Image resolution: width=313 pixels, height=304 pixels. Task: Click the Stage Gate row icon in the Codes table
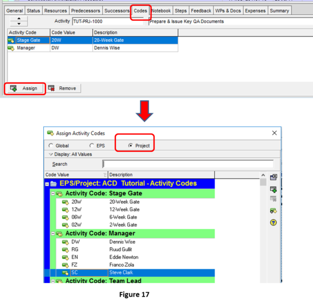(11, 40)
